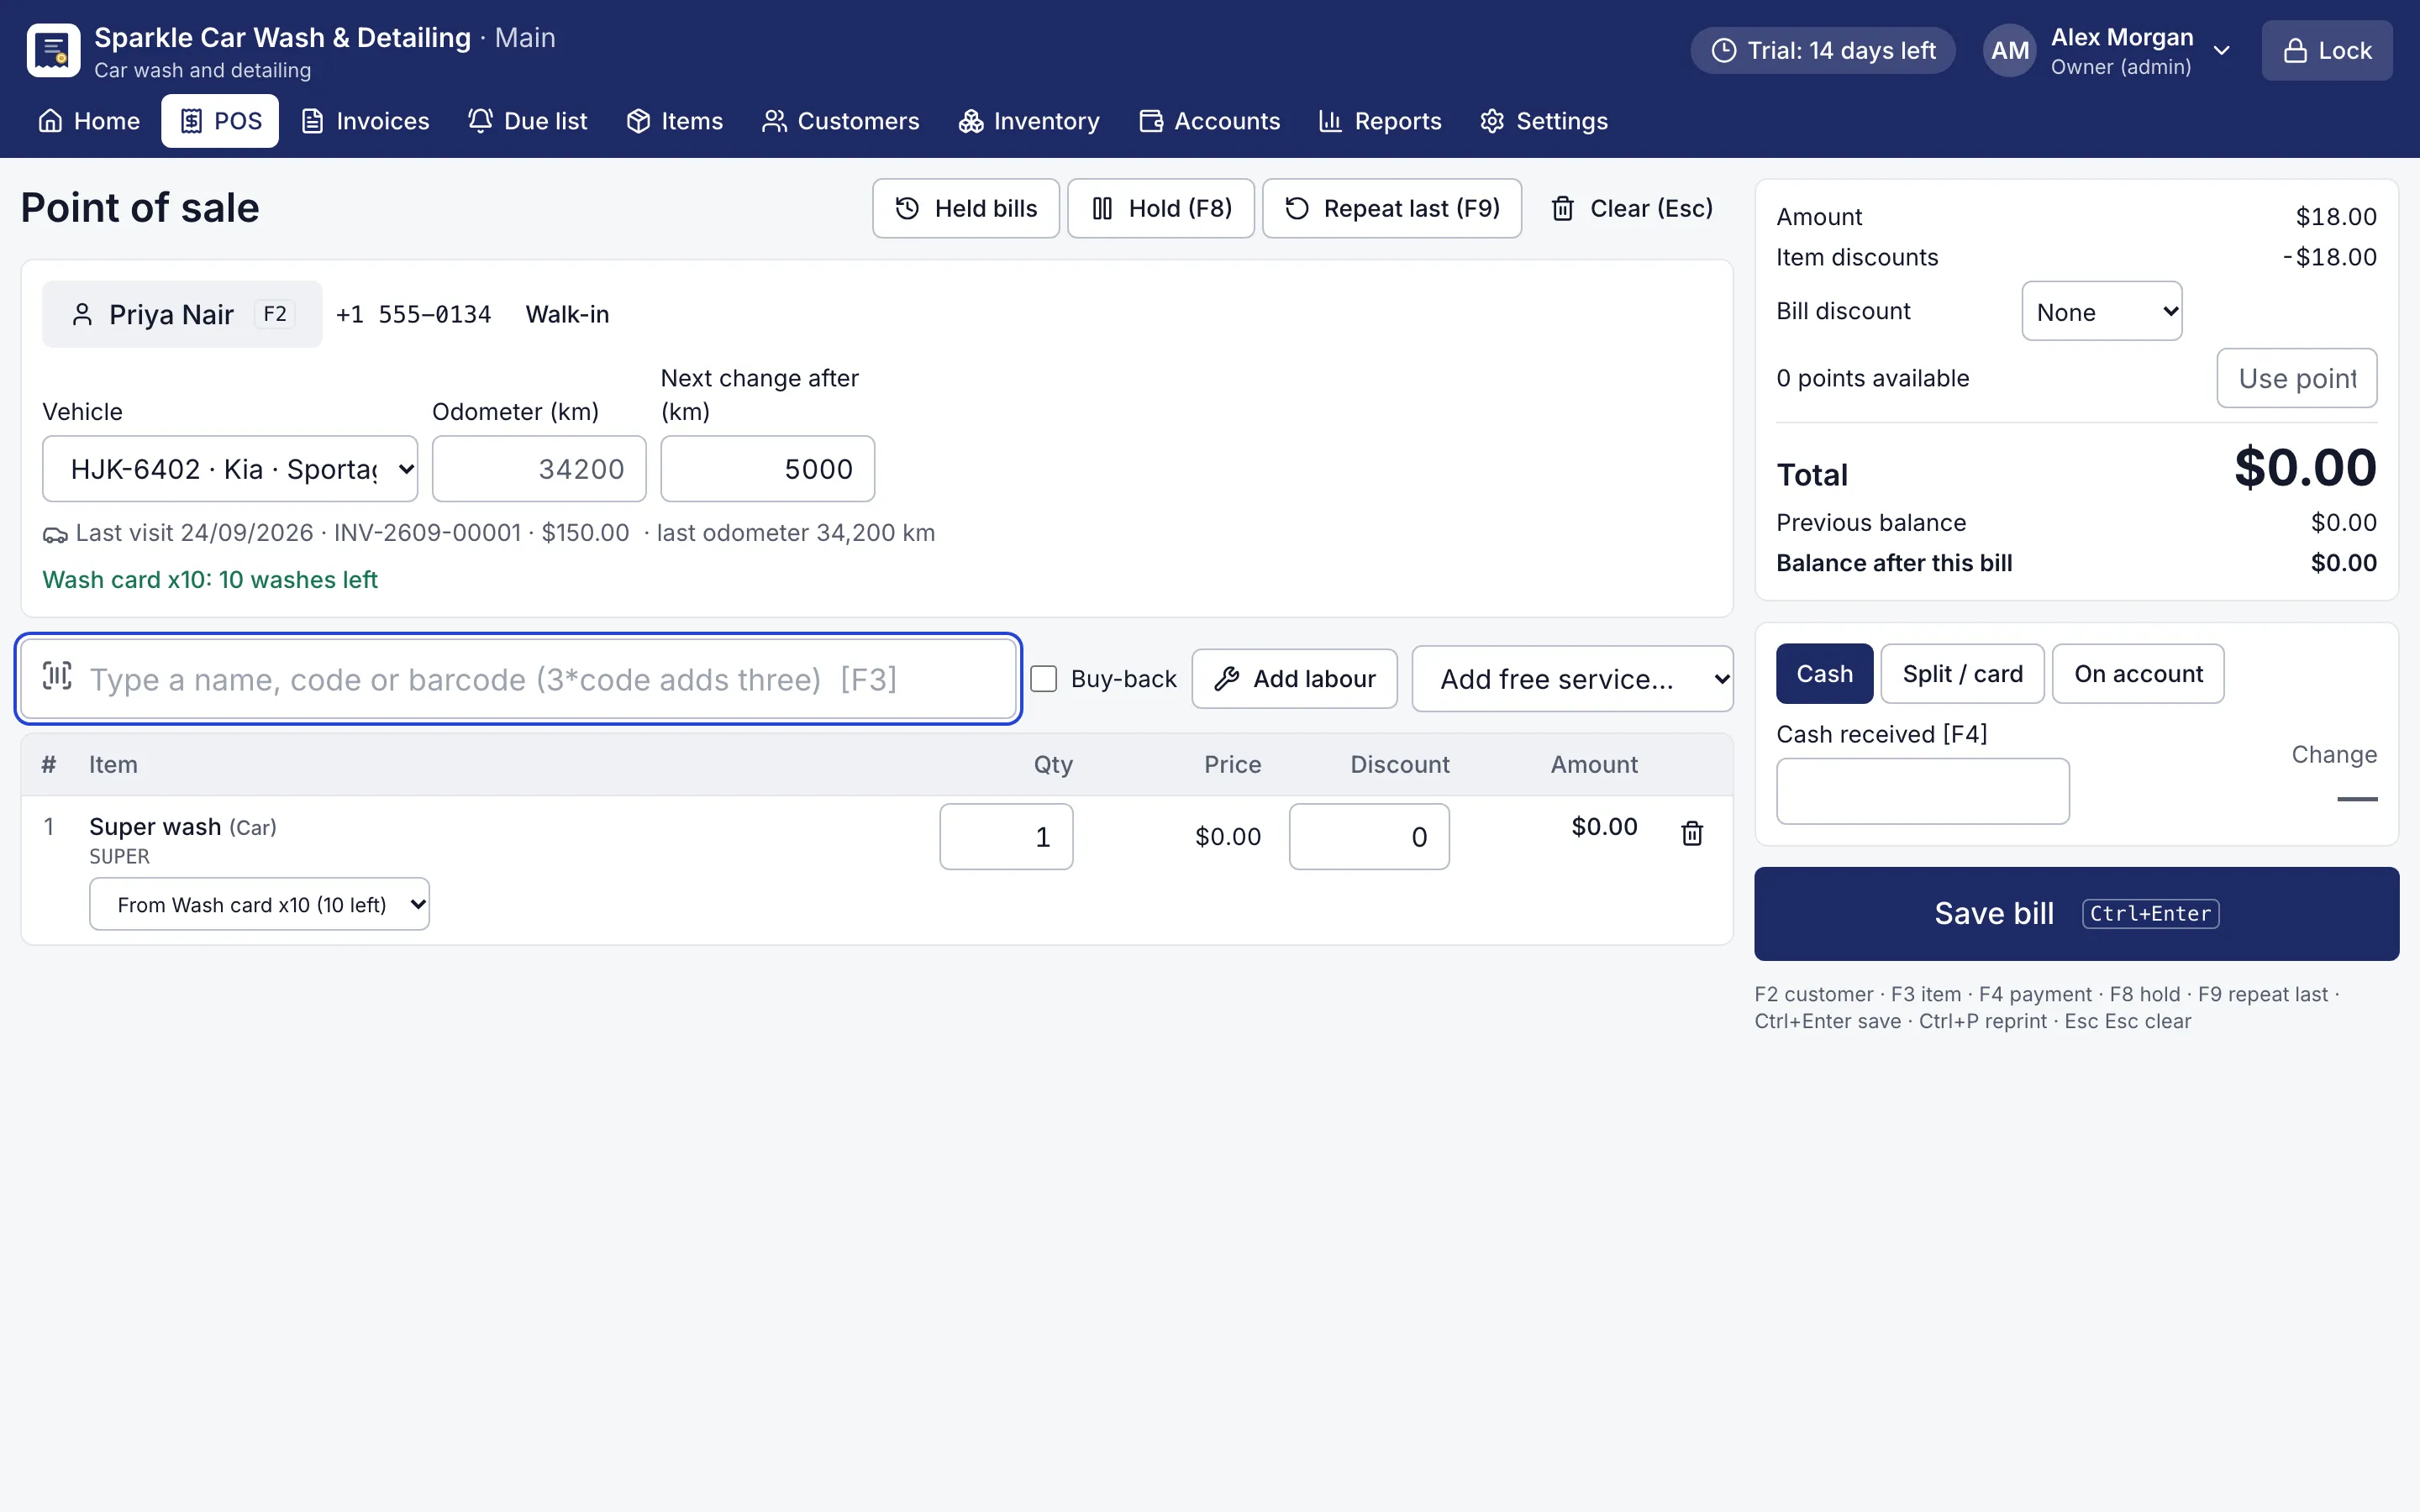The image size is (2420, 1512).
Task: Click the car icon beside Last visit
Action: pos(55,534)
